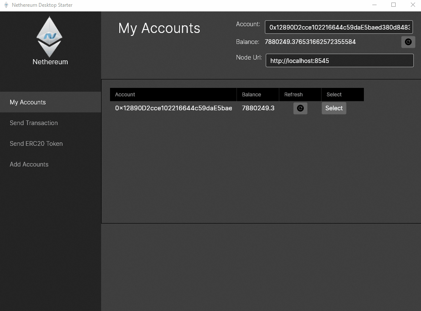Go to Send ERC20 Token
The height and width of the screenshot is (311, 421).
[50, 143]
